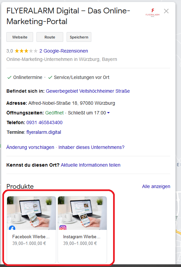This screenshot has height=267, width=181.
Task: Select the Facebook Werbe... product title
Action: point(31,237)
